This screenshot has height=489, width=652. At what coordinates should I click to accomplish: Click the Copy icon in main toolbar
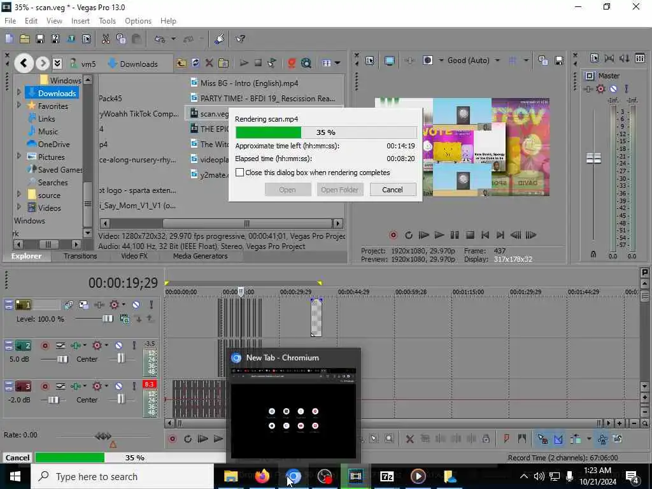point(121,39)
